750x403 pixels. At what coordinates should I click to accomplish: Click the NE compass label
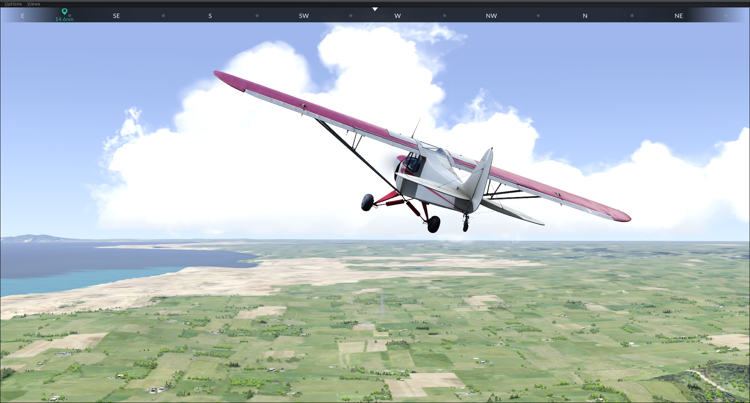[x=679, y=16]
